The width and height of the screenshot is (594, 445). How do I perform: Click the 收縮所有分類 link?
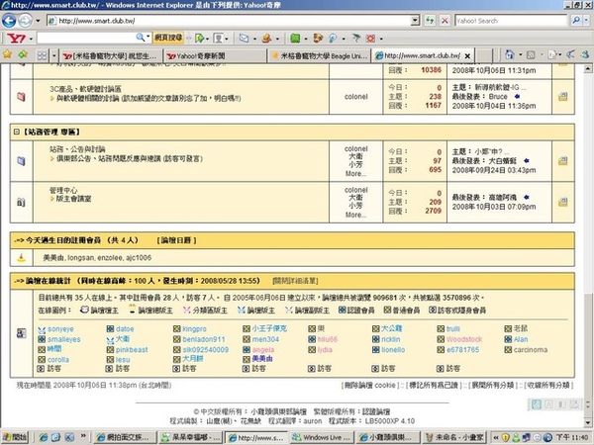tap(548, 386)
